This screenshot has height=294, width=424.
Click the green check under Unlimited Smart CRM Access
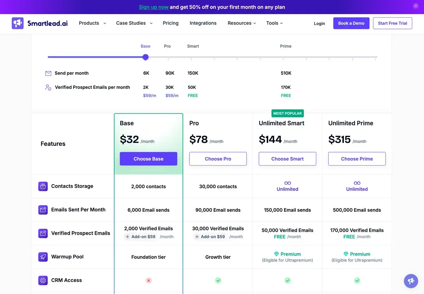pos(288,280)
